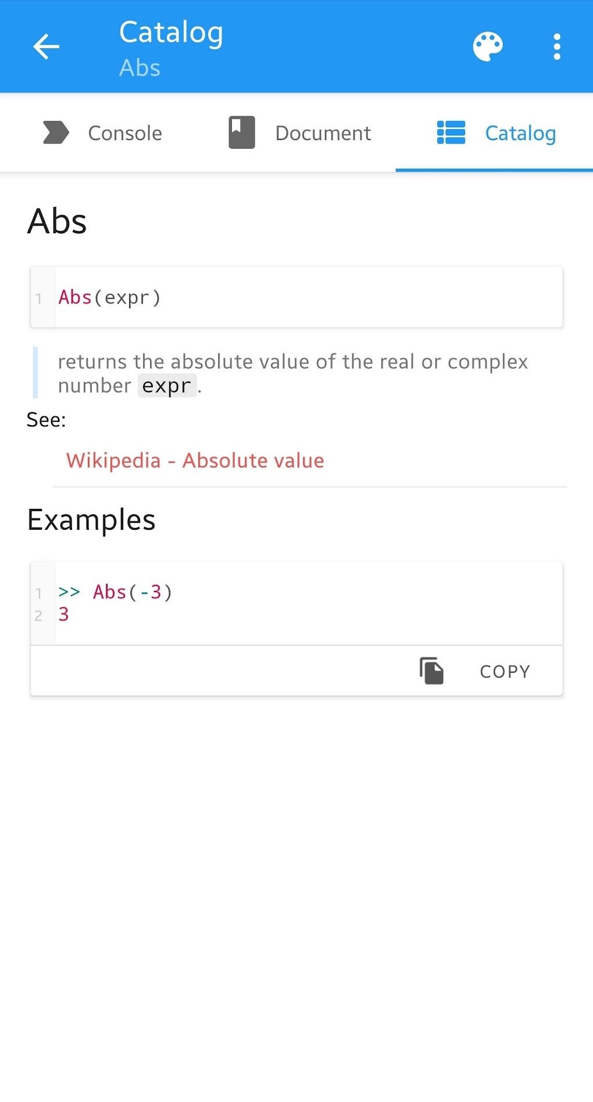593x1102 pixels.
Task: Open the Wikipedia - Absolute value link
Action: click(195, 461)
